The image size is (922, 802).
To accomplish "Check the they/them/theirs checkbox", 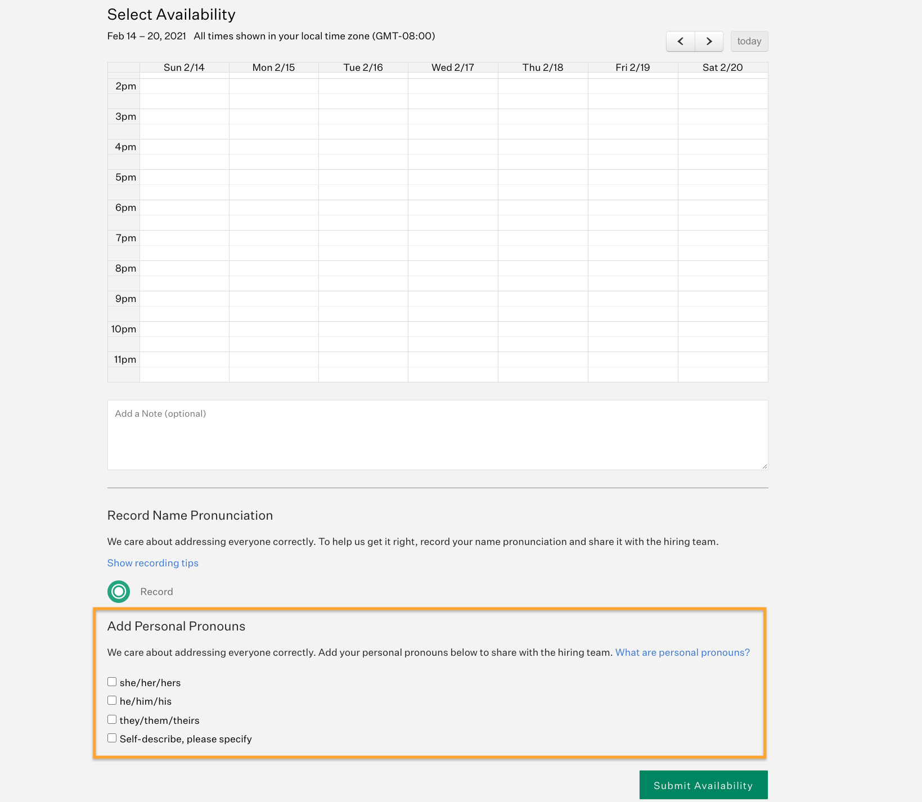I will [x=112, y=719].
